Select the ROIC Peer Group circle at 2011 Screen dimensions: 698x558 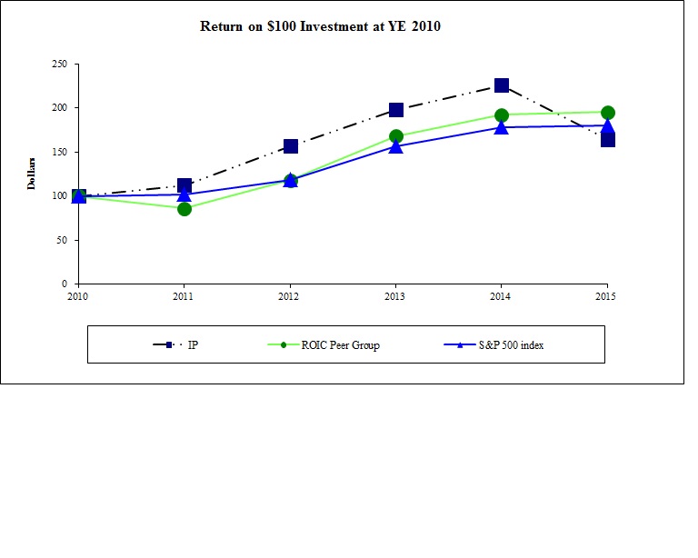[184, 209]
